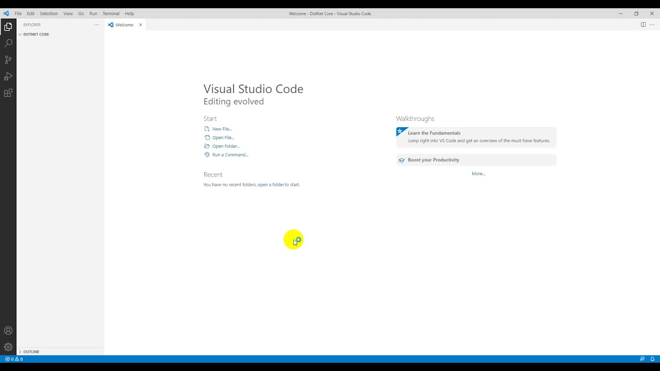This screenshot has height=371, width=660.
Task: Open the Help menu
Action: coord(129,13)
